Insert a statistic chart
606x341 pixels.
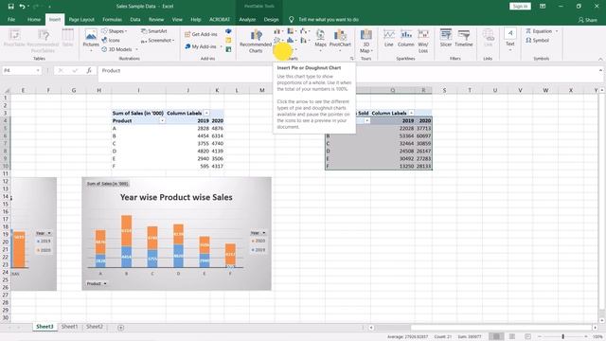pyautogui.click(x=292, y=40)
